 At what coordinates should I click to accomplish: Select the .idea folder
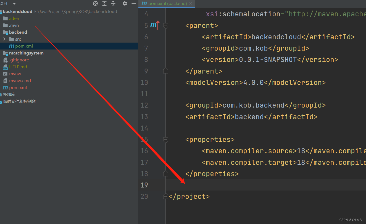click(14, 19)
